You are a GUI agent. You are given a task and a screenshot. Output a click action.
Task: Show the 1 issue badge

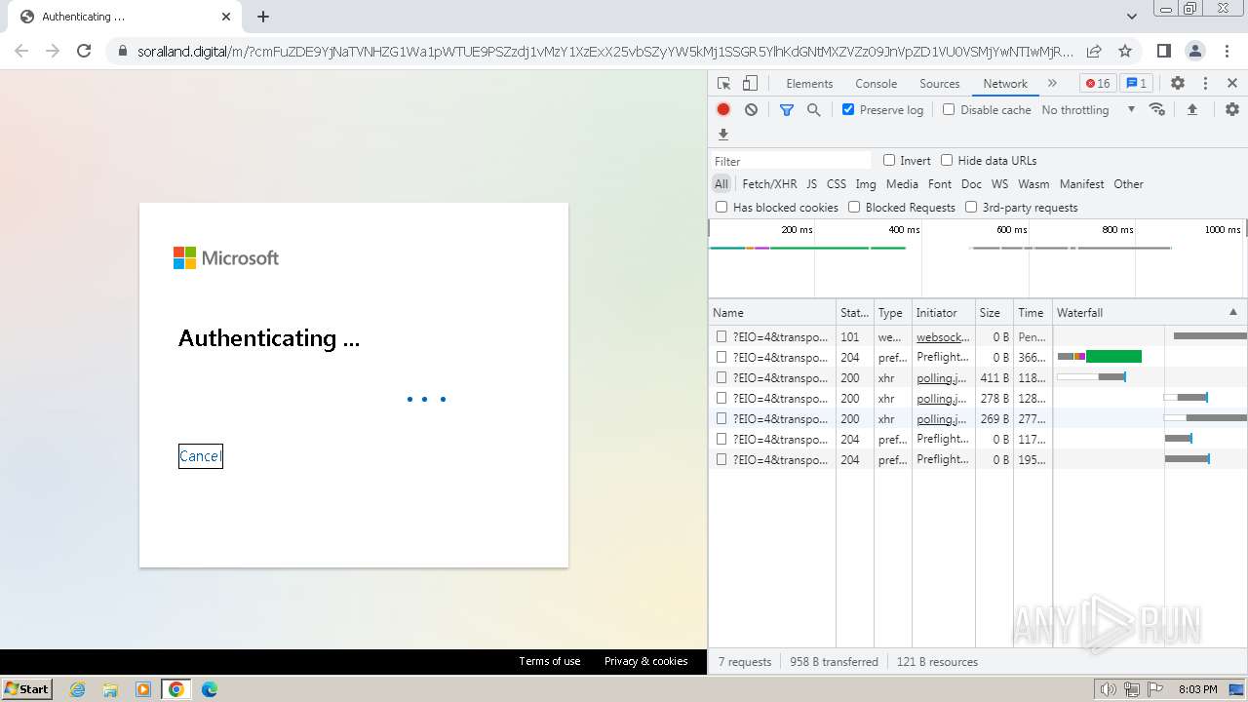(1136, 84)
